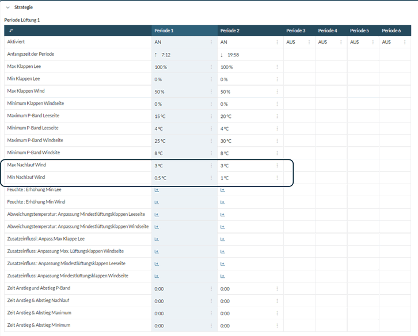Click sort icon in the first column header
The image size is (418, 336).
click(x=10, y=30)
